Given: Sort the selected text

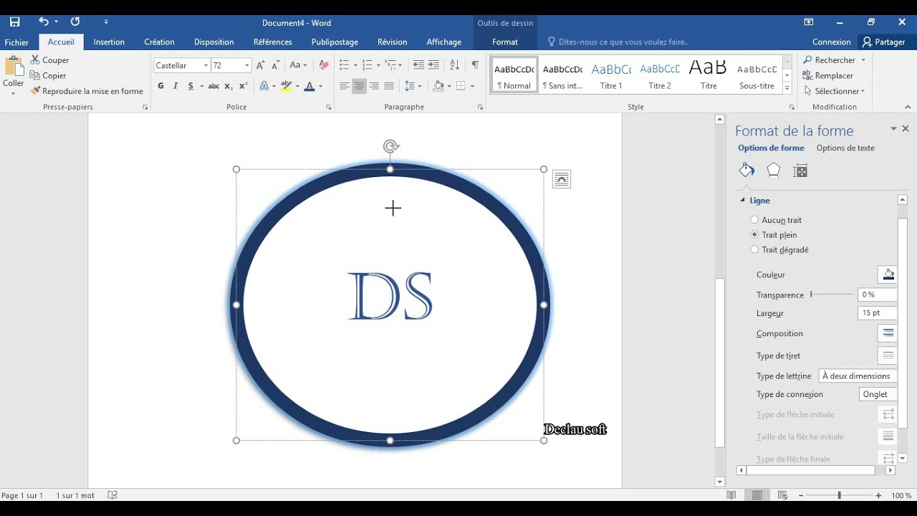Looking at the screenshot, I should click(454, 65).
